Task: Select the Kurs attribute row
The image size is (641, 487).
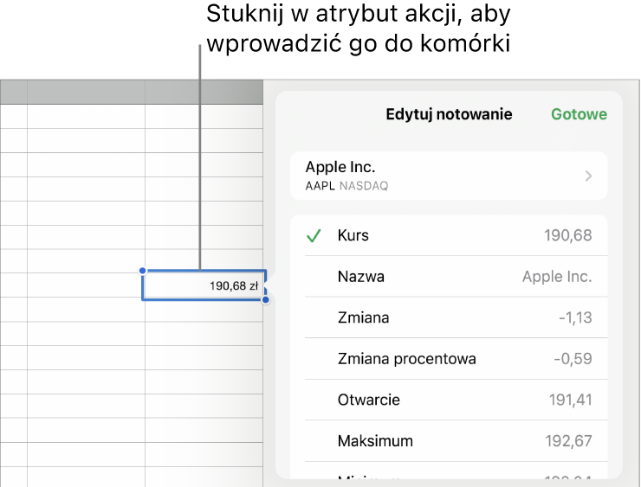Action: click(449, 235)
